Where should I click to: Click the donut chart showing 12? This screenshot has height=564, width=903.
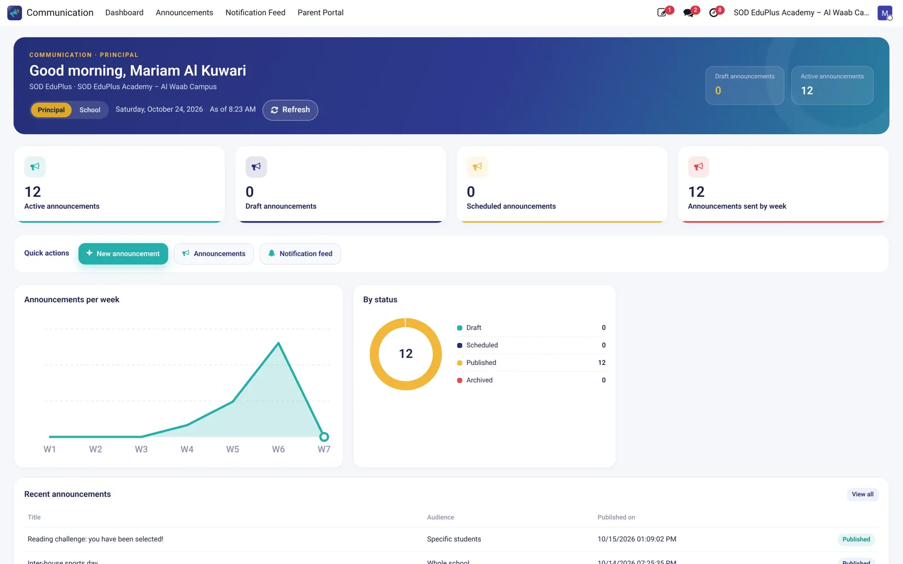406,354
